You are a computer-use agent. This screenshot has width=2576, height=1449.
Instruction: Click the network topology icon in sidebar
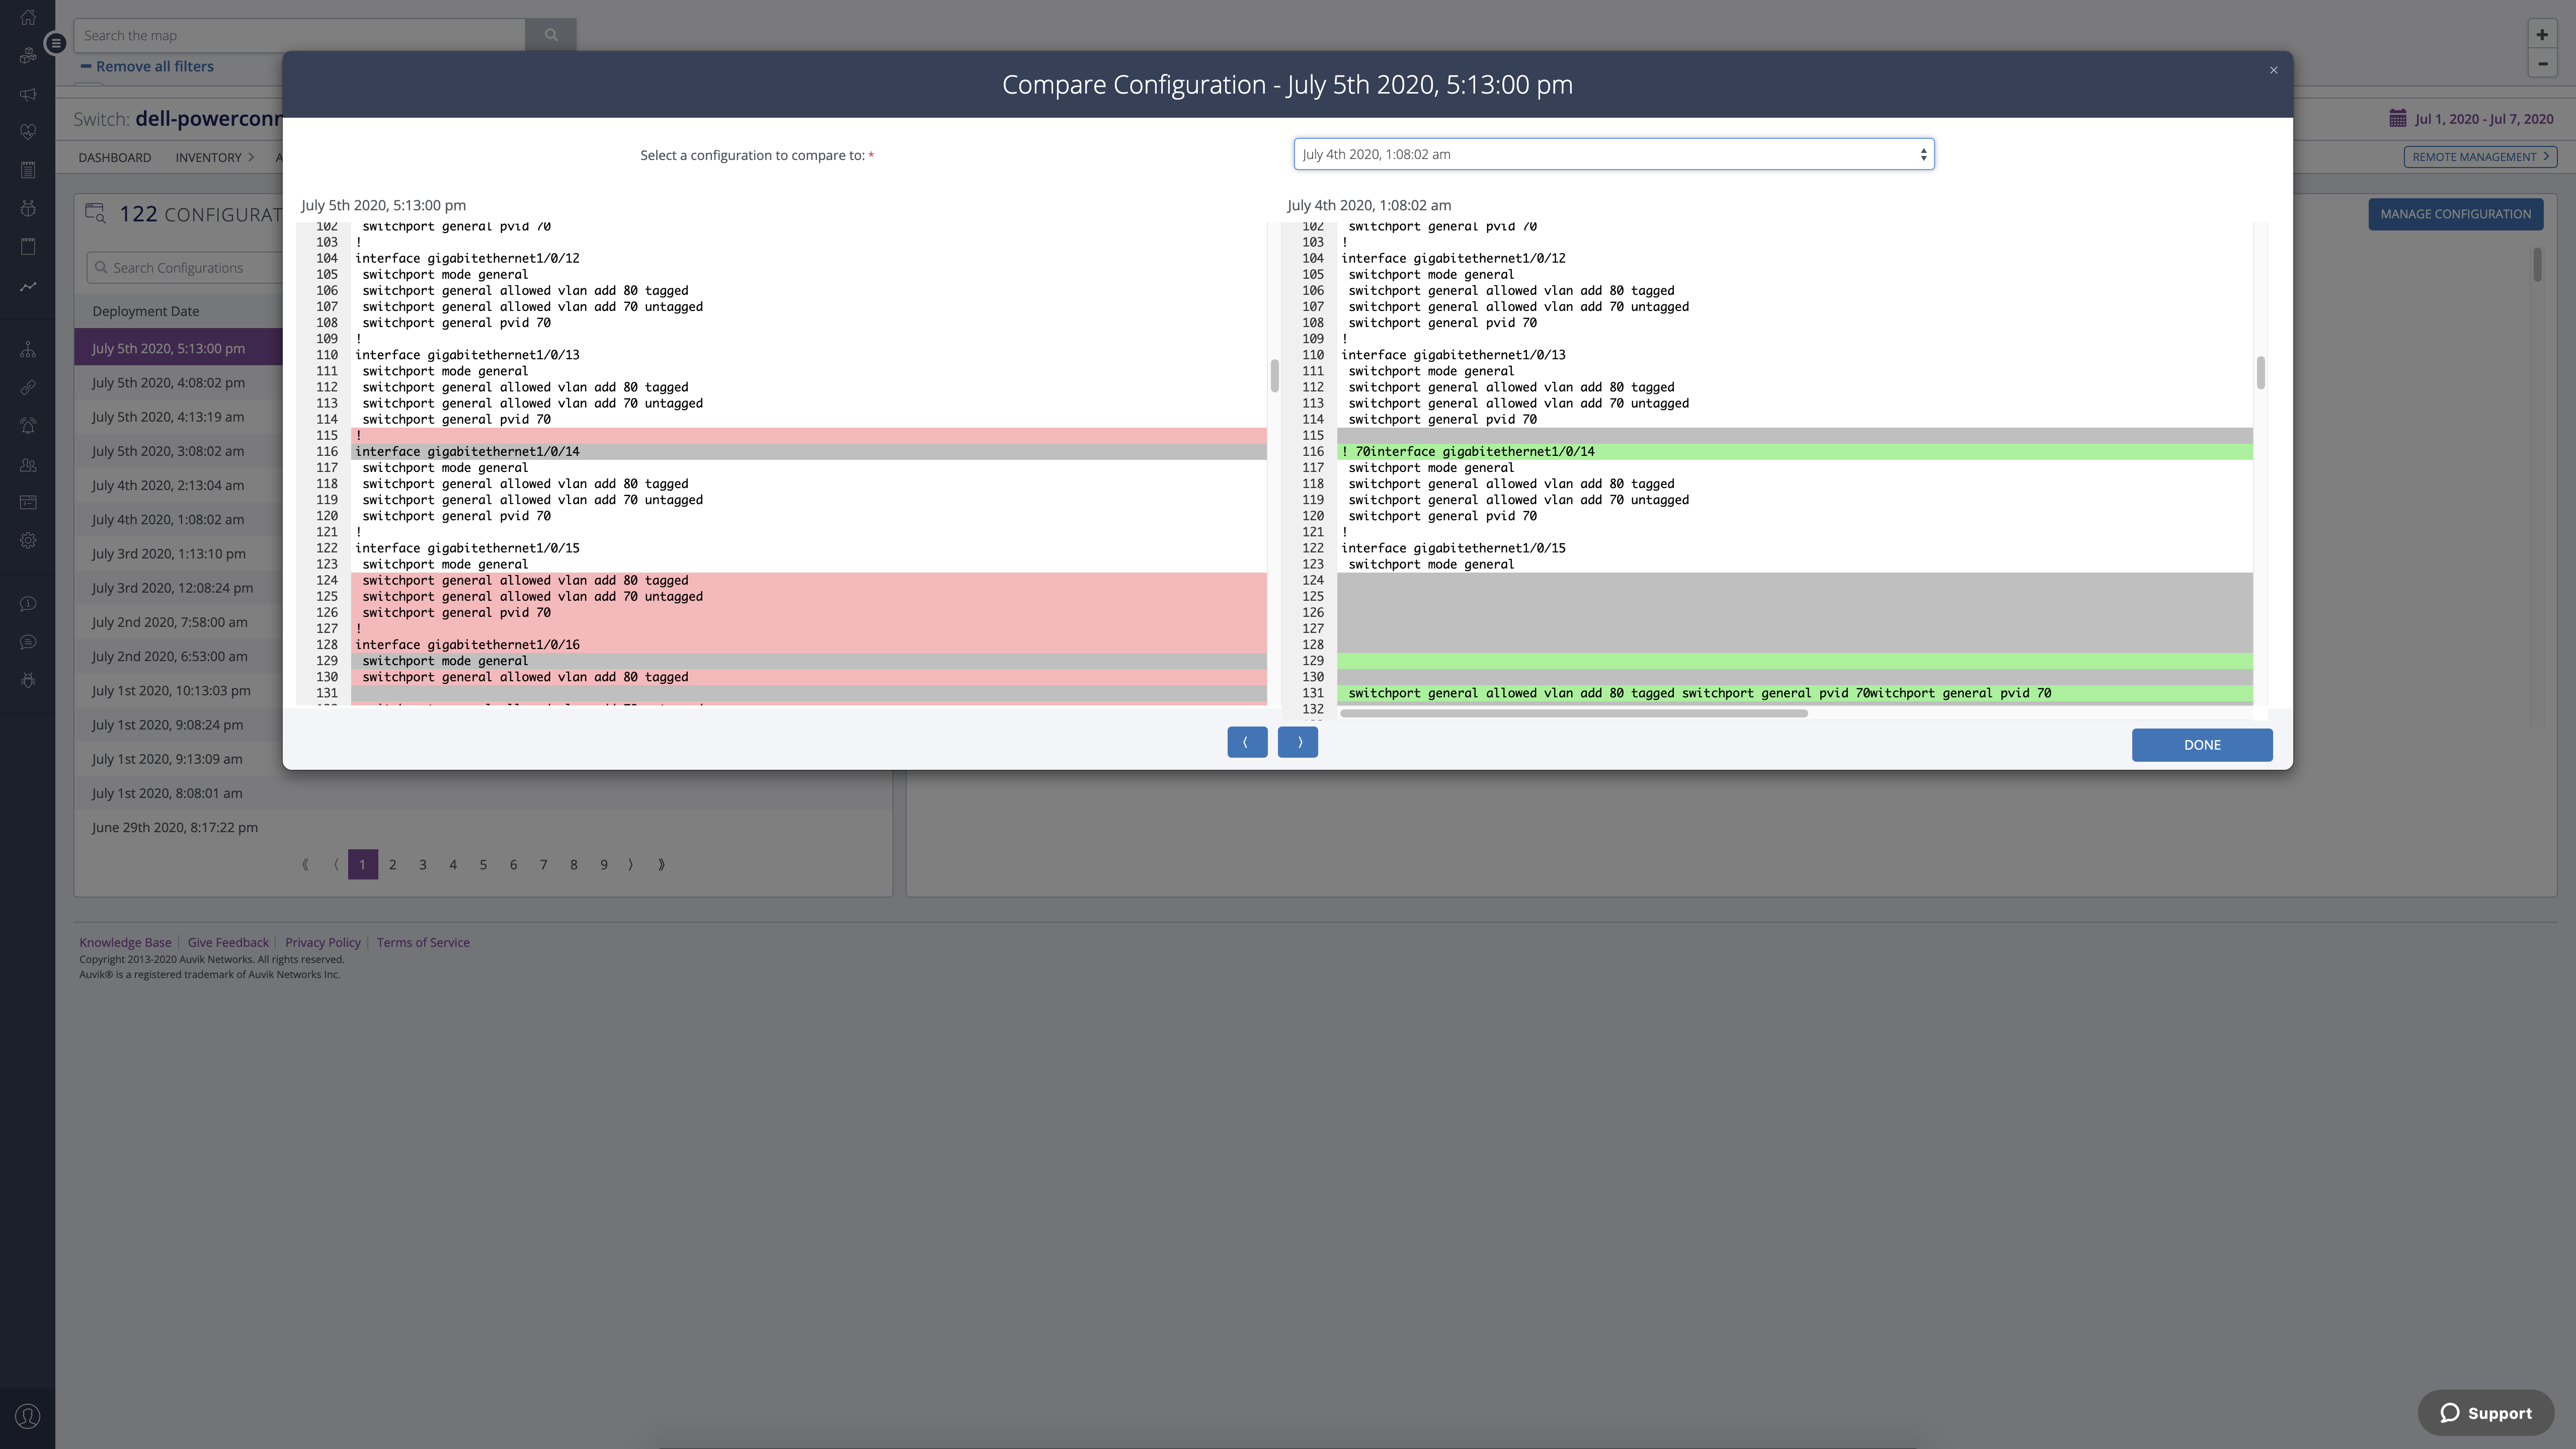click(28, 349)
